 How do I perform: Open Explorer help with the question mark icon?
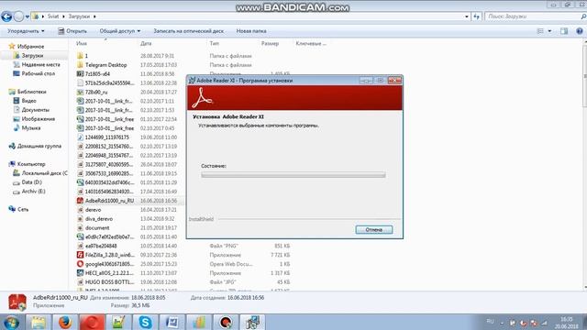(x=580, y=31)
